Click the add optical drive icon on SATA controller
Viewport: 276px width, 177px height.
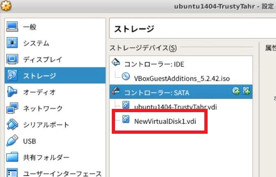tap(236, 91)
